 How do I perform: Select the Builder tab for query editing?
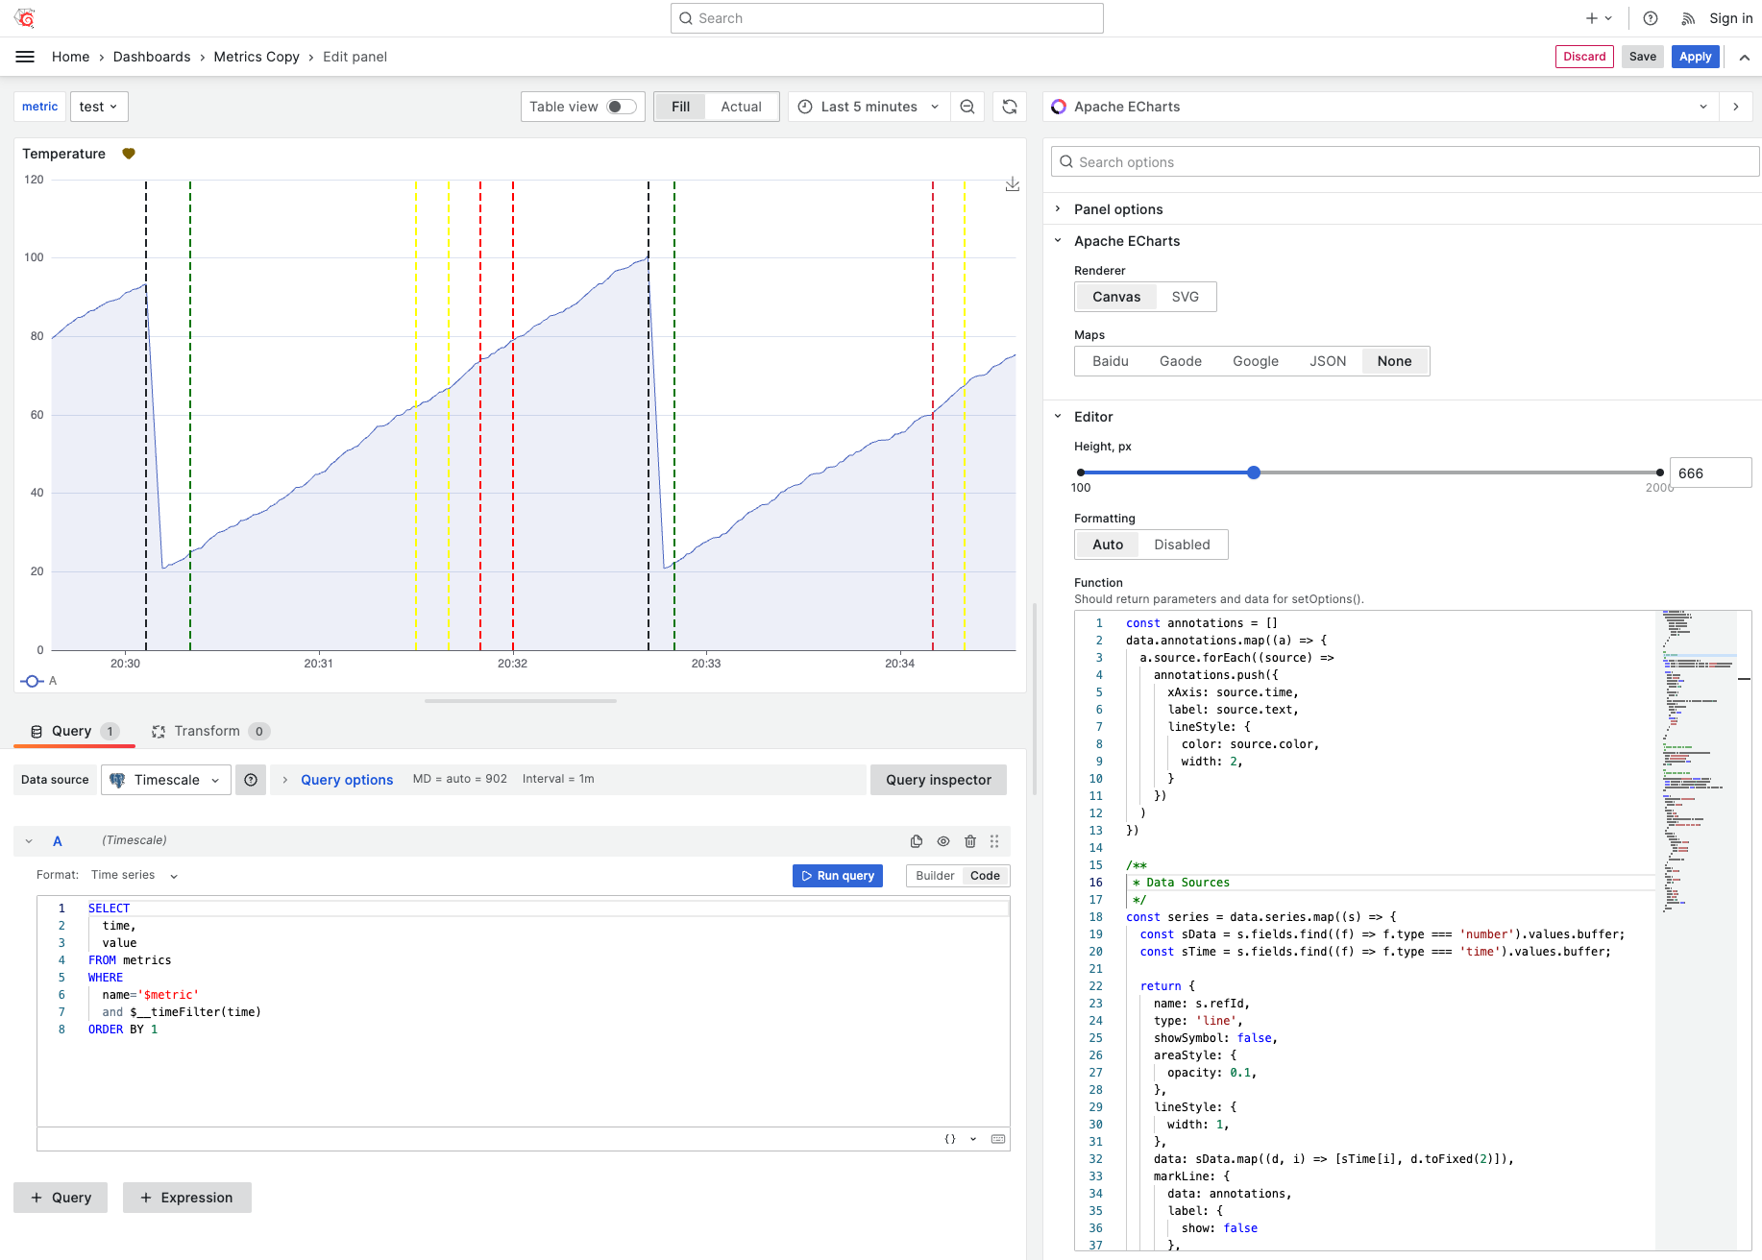click(933, 875)
